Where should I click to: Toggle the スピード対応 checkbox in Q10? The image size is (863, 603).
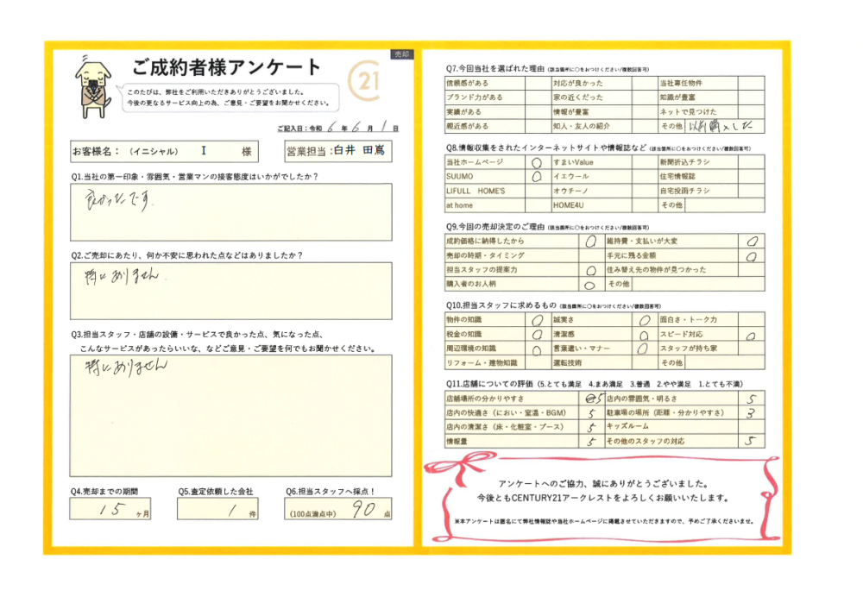click(x=752, y=335)
